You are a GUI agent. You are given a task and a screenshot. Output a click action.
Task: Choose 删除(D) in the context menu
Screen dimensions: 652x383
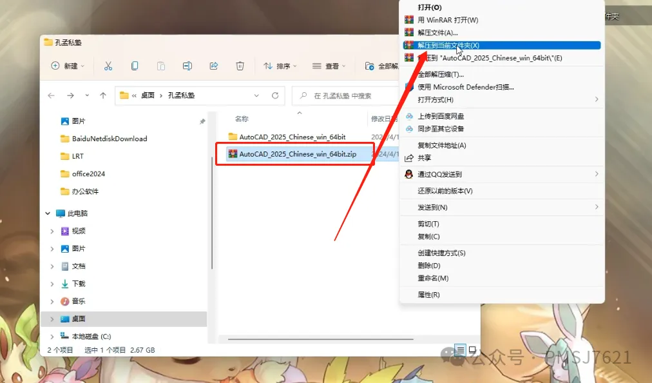[x=502, y=266]
